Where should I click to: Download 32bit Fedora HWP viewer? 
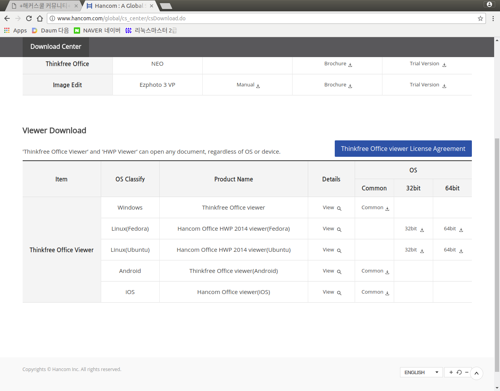pos(414,229)
